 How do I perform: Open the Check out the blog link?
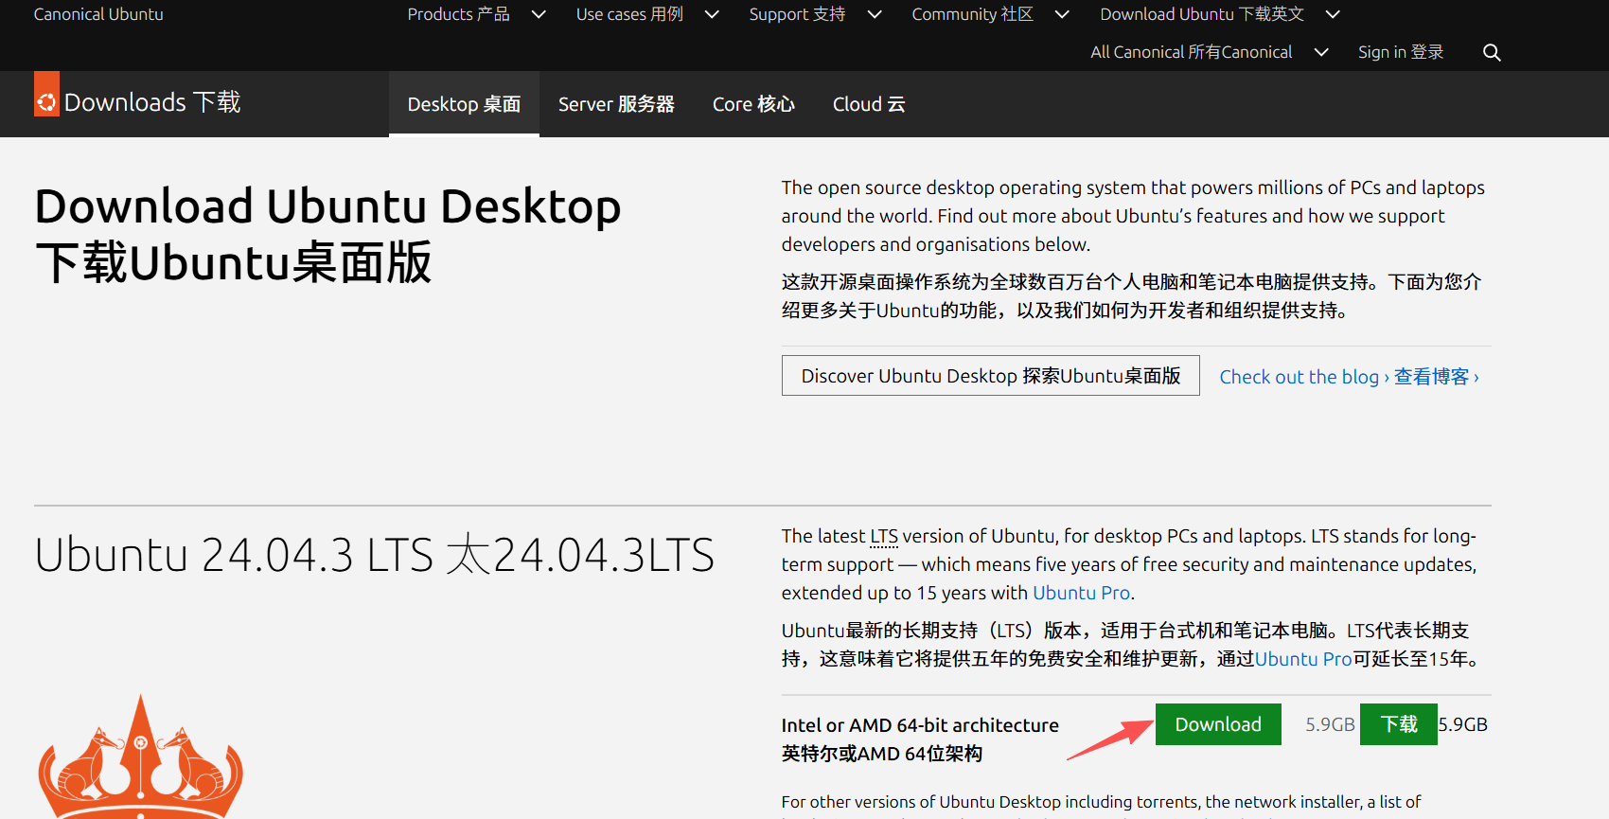(x=1349, y=377)
